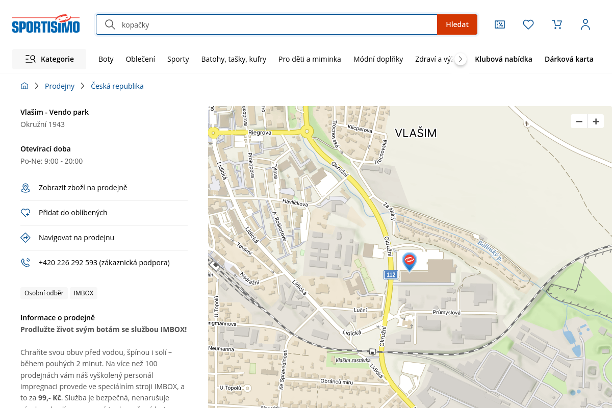Click the Sportisimo store pin on map
The image size is (612, 408).
pyautogui.click(x=409, y=261)
